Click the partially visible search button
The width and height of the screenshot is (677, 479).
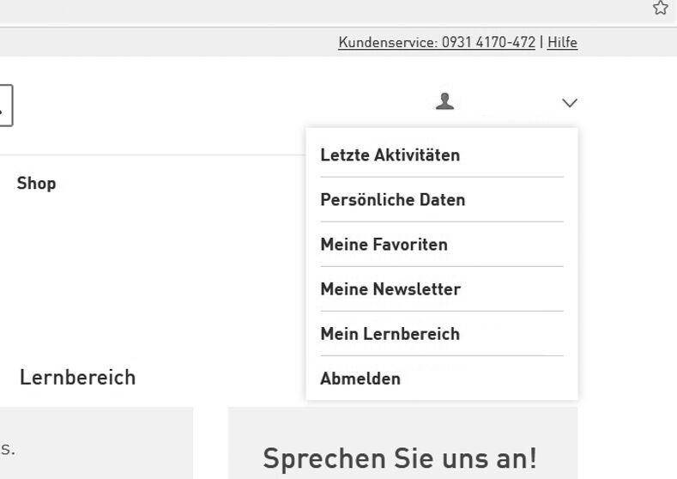[5, 106]
